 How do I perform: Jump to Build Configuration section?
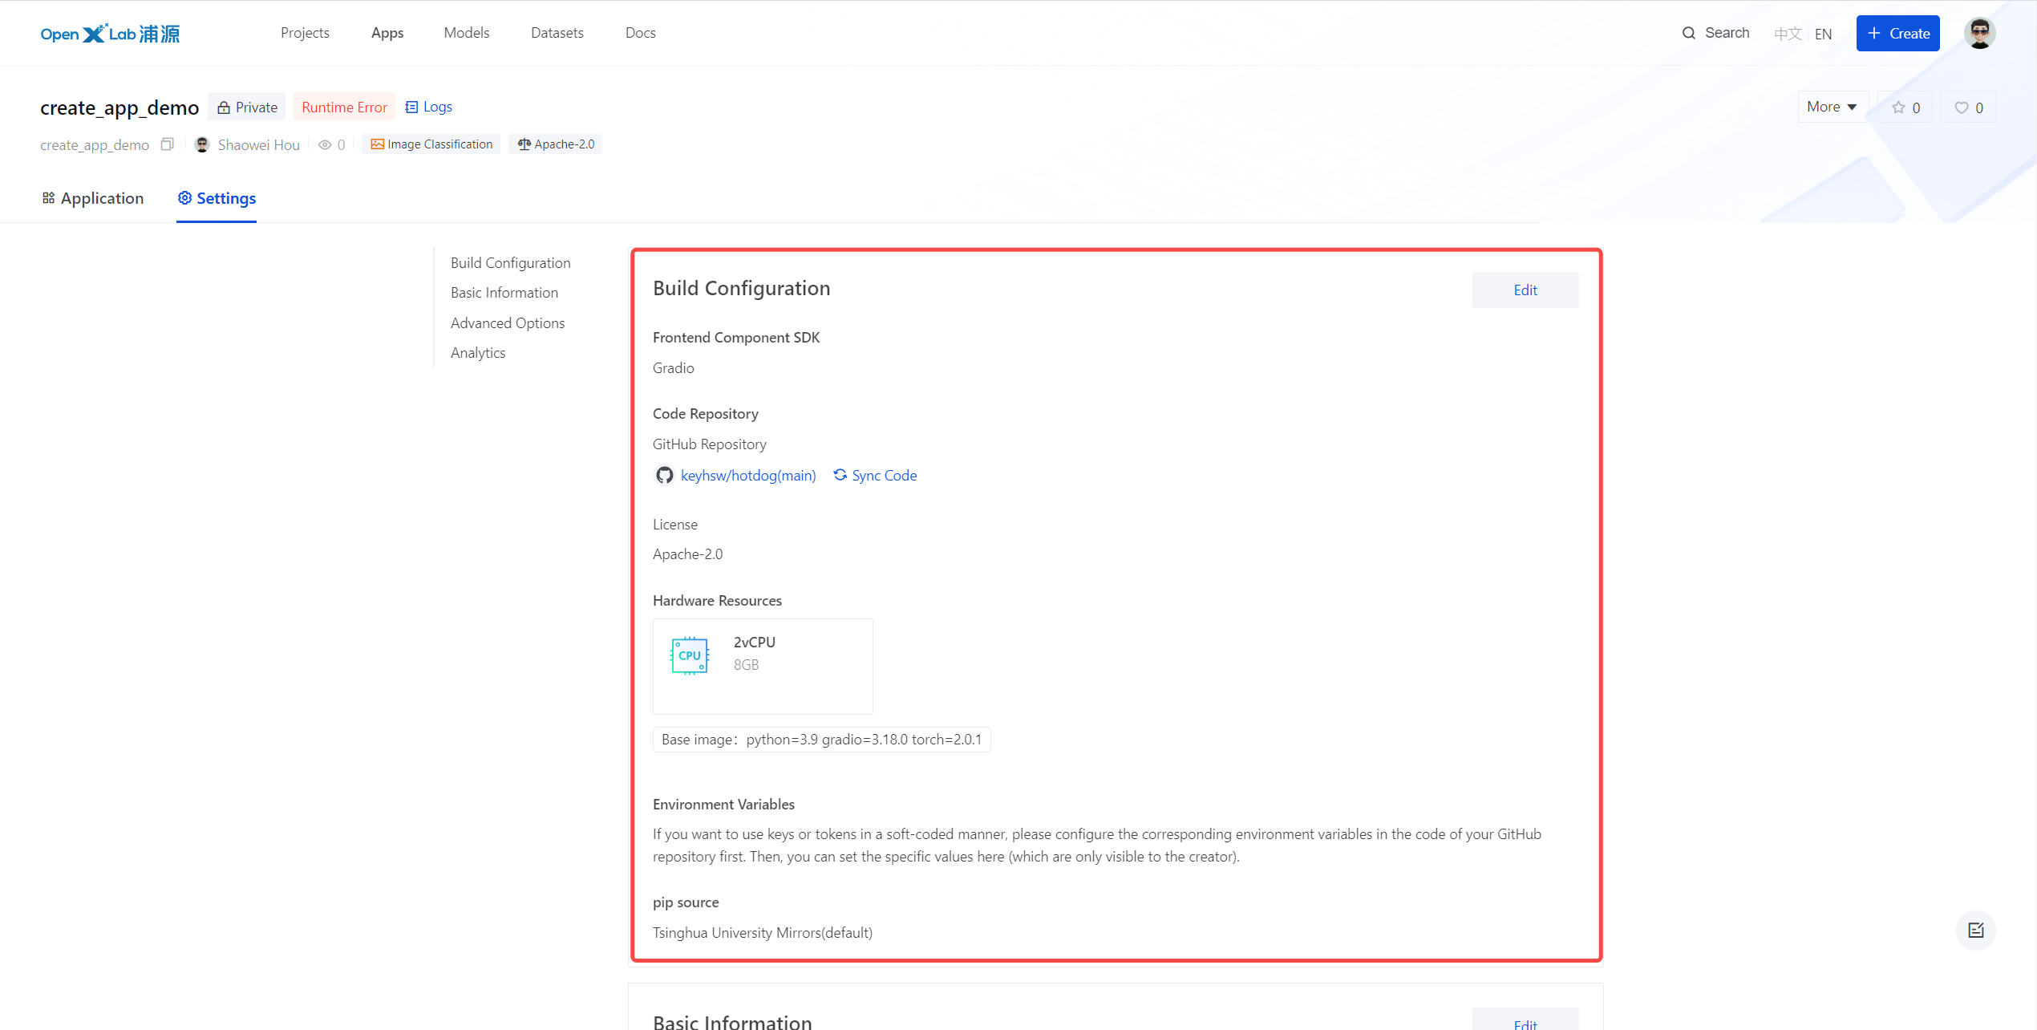tap(511, 263)
